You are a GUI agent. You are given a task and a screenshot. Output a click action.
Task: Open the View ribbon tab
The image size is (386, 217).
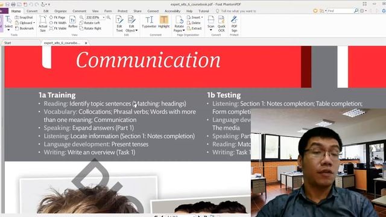[x=95, y=11]
